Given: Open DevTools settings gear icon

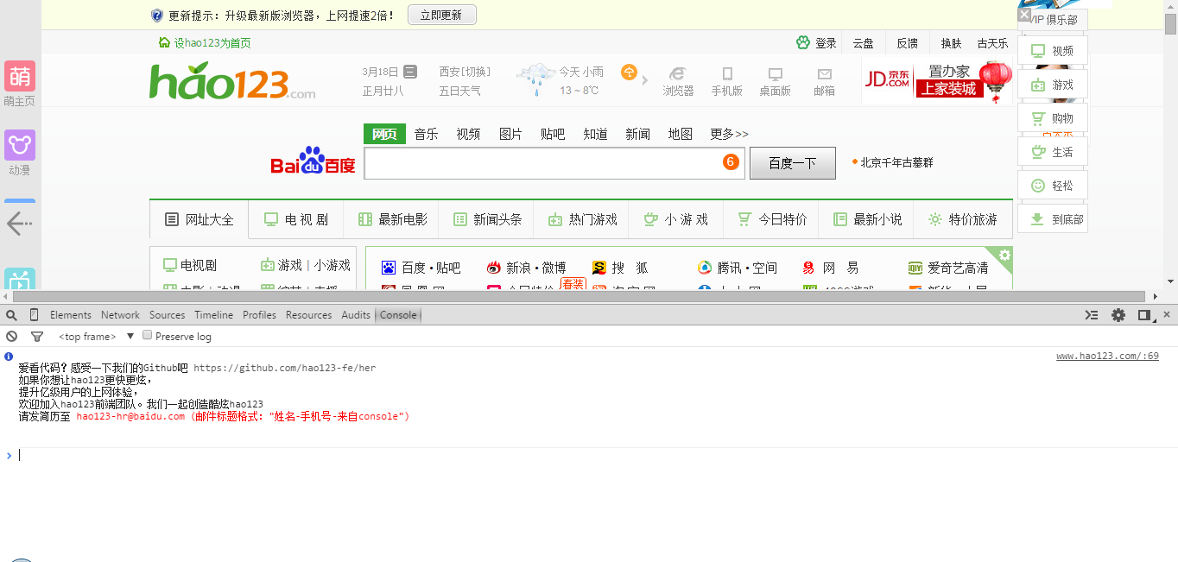Looking at the screenshot, I should 1118,315.
